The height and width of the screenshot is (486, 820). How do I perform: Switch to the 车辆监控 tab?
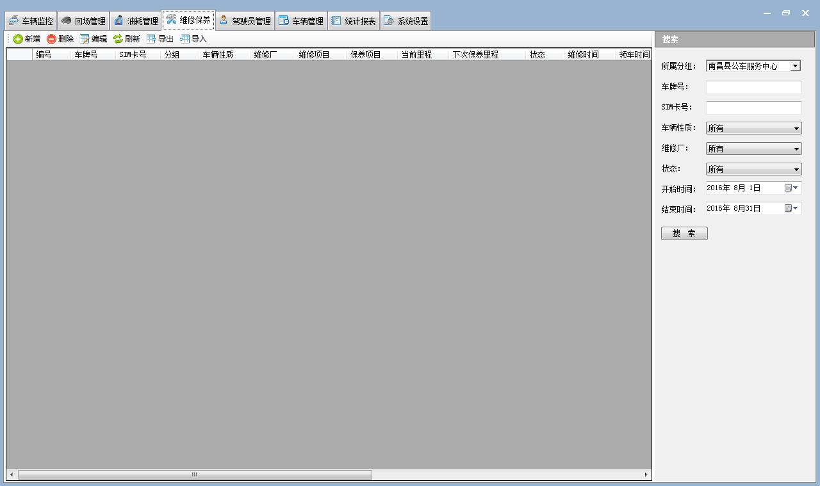click(x=31, y=21)
